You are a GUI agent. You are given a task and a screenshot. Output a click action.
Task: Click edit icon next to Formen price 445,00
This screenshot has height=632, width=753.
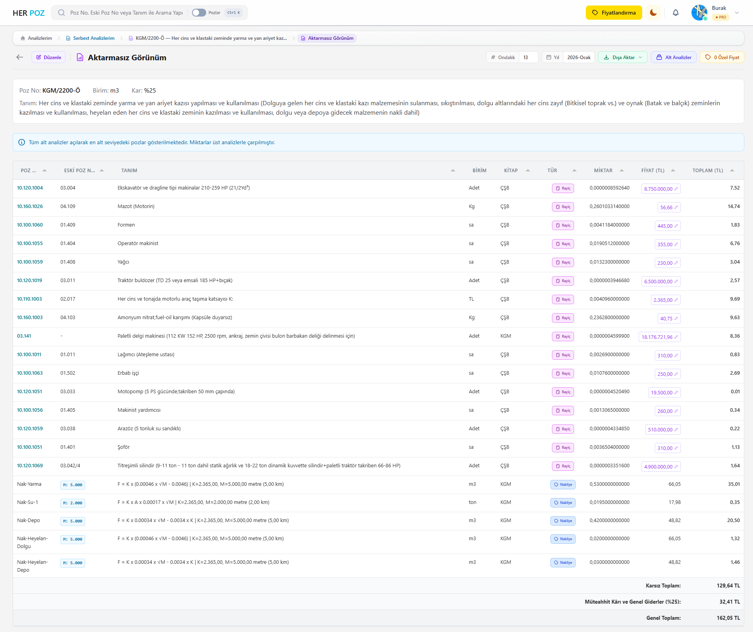point(676,226)
